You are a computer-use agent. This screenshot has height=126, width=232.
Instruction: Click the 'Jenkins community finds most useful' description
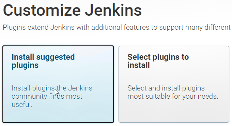tap(52, 96)
